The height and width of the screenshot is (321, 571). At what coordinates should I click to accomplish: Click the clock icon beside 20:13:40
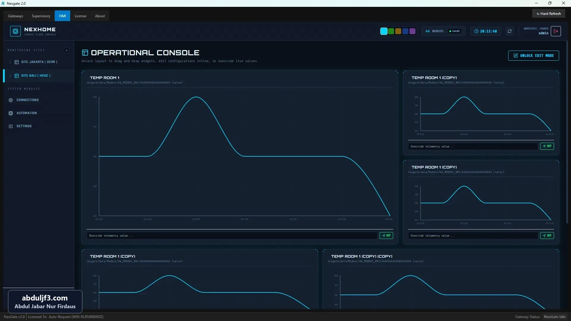[476, 31]
